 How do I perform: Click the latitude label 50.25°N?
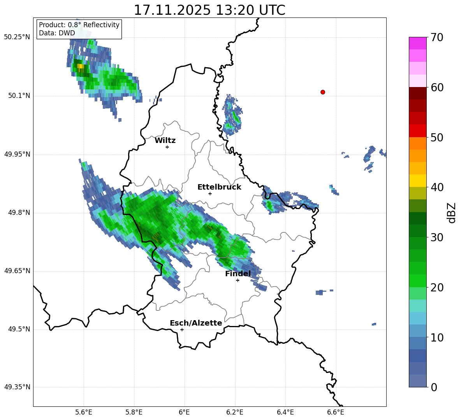pyautogui.click(x=17, y=37)
